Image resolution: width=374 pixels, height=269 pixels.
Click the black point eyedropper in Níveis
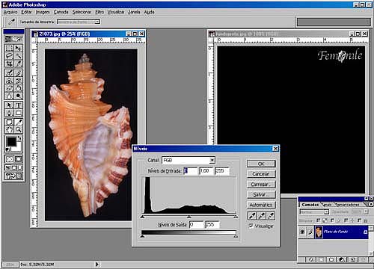(252, 216)
